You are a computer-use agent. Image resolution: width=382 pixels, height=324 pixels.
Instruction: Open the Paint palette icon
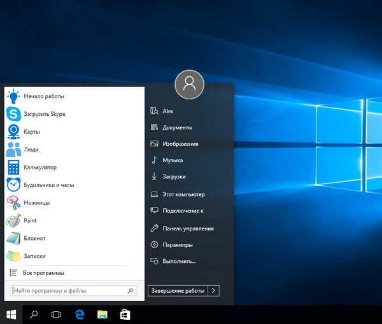[x=13, y=221]
